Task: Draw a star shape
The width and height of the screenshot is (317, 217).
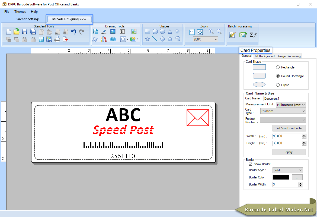Action: pos(147,39)
